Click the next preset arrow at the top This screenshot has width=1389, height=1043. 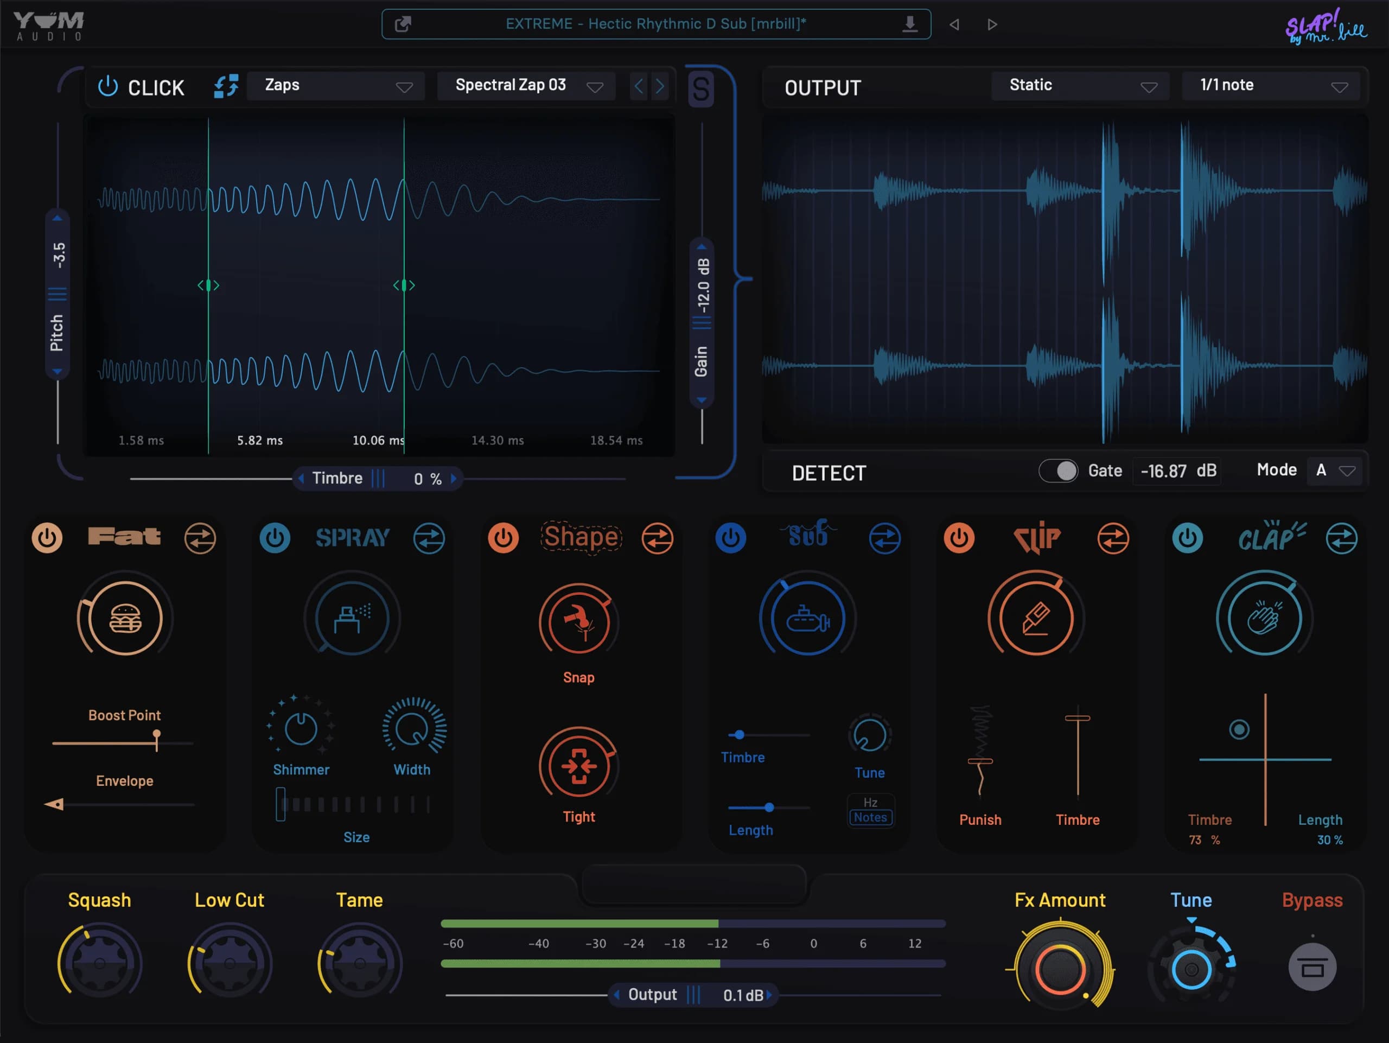[992, 24]
